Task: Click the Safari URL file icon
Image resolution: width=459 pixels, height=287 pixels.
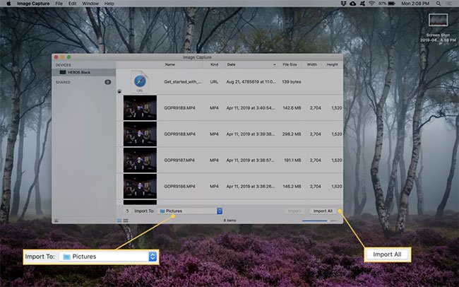Action: (x=140, y=81)
